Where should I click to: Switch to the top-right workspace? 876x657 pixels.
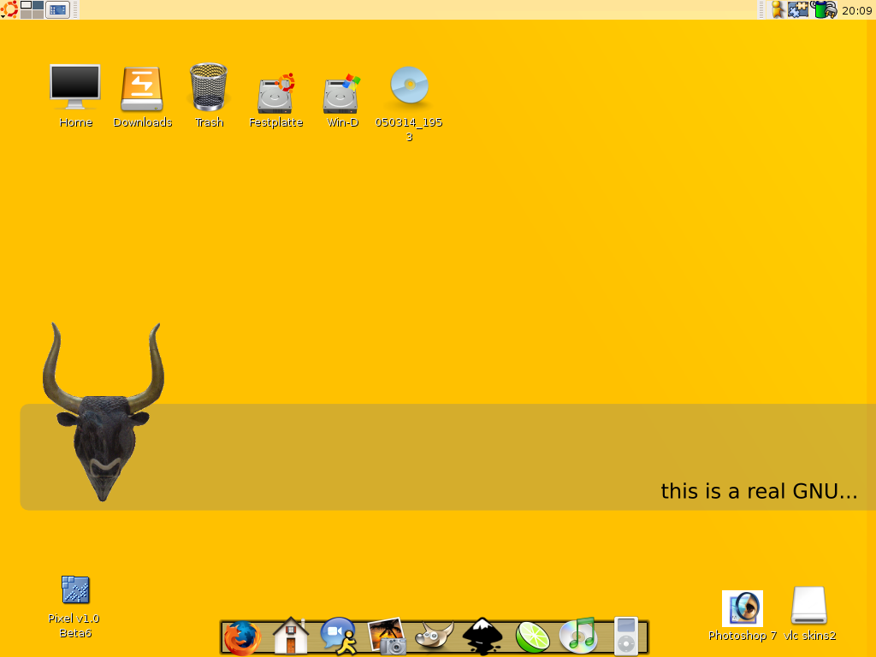(x=38, y=6)
